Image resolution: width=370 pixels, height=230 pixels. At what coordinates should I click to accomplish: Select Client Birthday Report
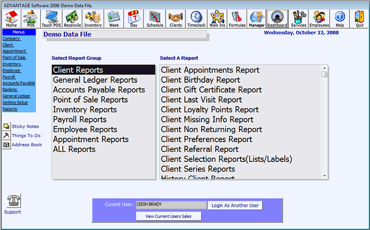coord(241,80)
